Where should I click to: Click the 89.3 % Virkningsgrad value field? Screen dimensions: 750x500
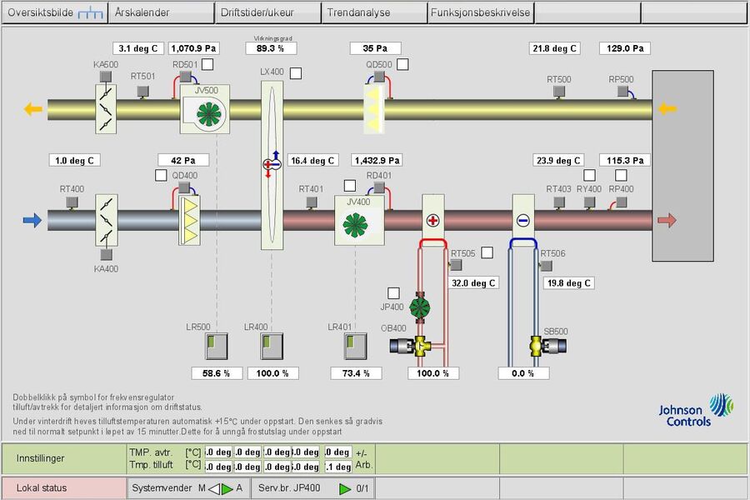(x=271, y=48)
